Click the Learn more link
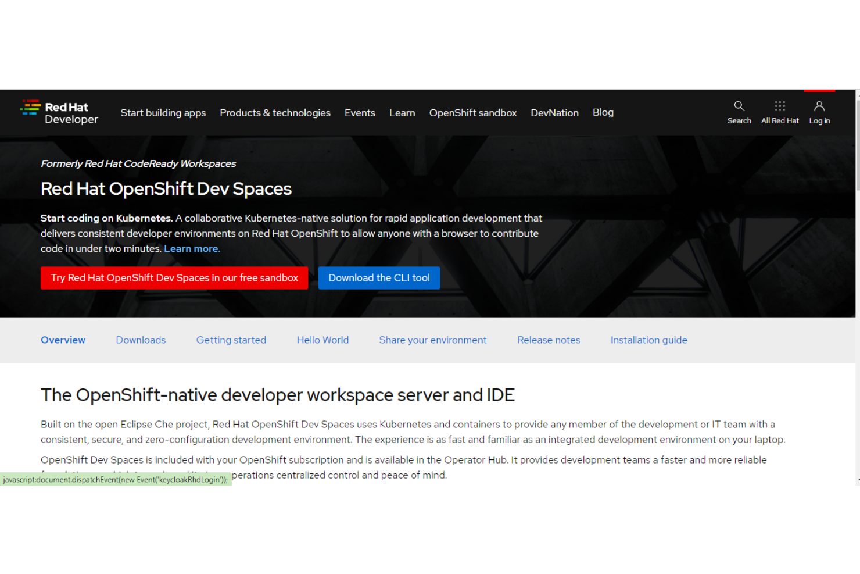The width and height of the screenshot is (860, 574). click(x=191, y=248)
